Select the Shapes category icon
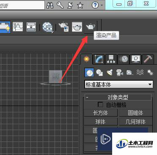157x155 pixels. tap(99, 73)
